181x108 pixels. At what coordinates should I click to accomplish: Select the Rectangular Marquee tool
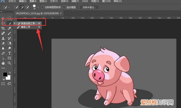9,18
